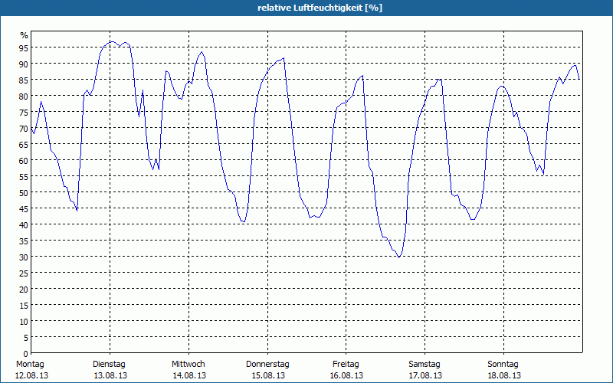
Task: Click the 'Montag' day label
Action: click(30, 365)
